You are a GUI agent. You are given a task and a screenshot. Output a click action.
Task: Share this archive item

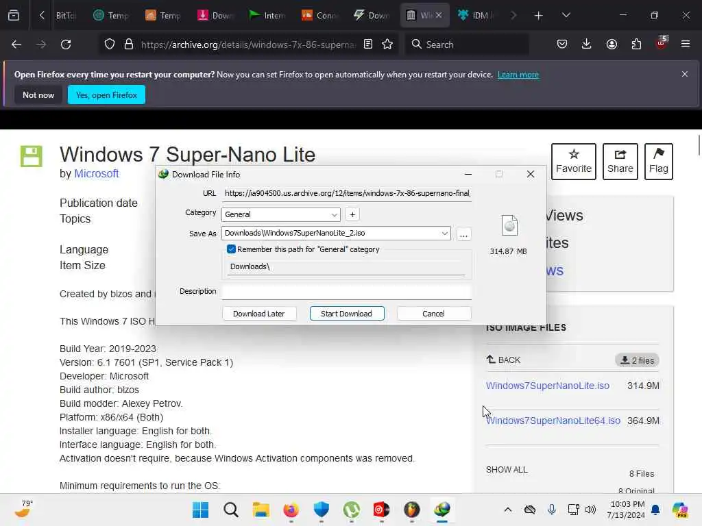click(x=620, y=162)
